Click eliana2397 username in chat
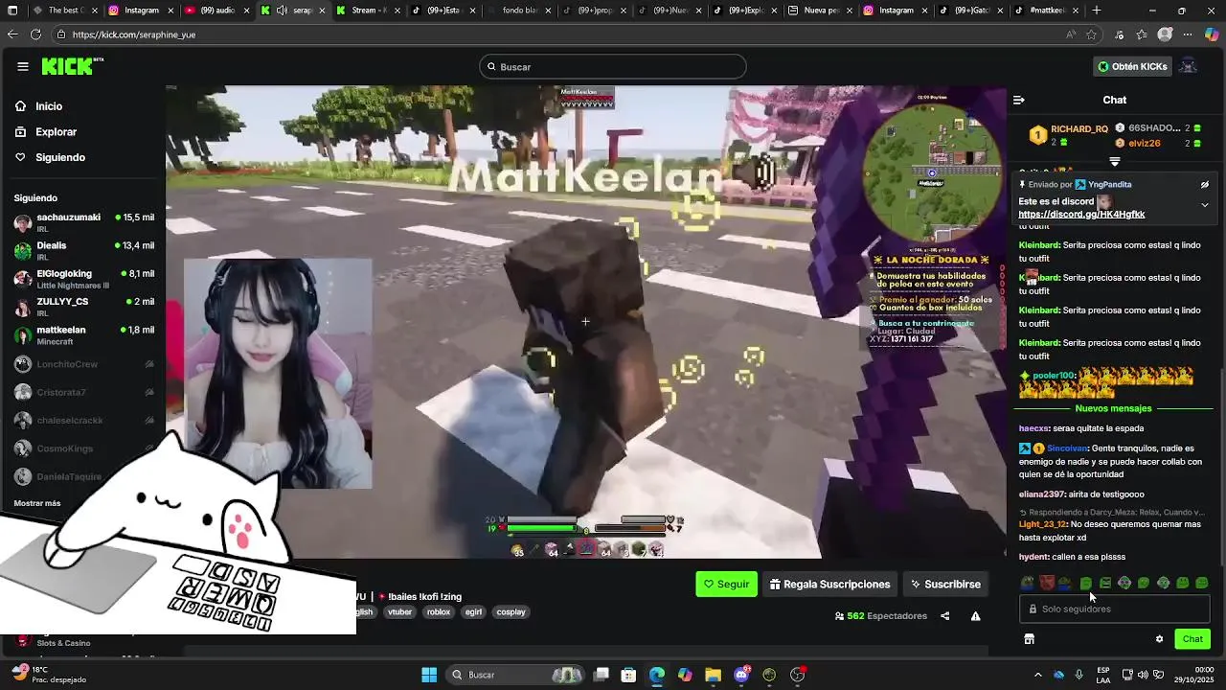 [1041, 494]
